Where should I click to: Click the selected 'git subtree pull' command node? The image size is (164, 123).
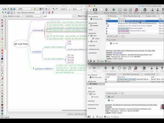tap(67, 30)
